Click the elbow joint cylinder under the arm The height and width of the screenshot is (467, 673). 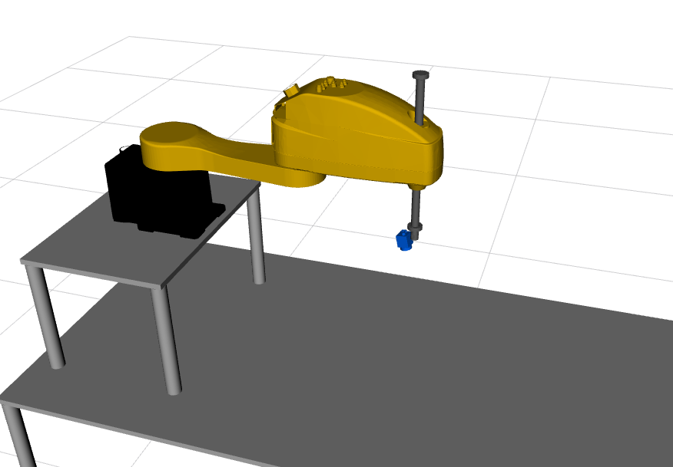point(303,179)
